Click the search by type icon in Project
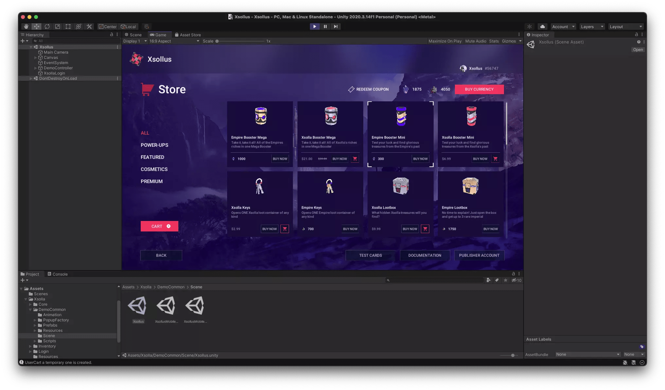Viewport: 665px width, 390px height. [x=488, y=280]
